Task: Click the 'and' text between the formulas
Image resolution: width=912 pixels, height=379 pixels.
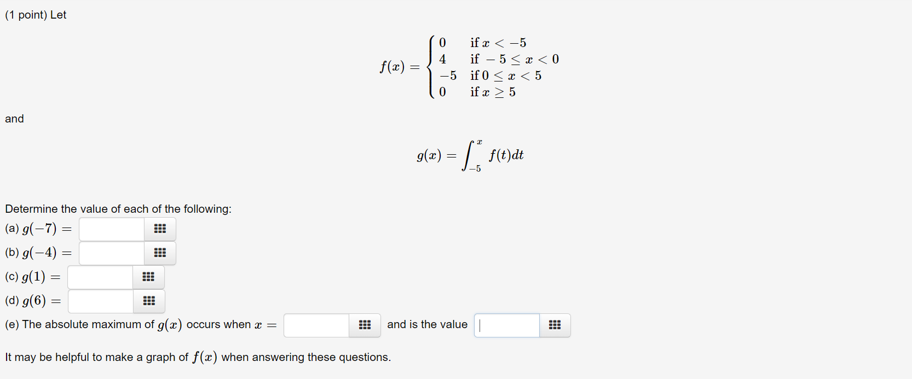Action: pyautogui.click(x=14, y=118)
